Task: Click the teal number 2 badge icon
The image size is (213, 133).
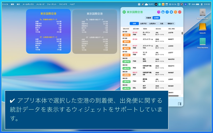Action: pyautogui.click(x=159, y=4)
